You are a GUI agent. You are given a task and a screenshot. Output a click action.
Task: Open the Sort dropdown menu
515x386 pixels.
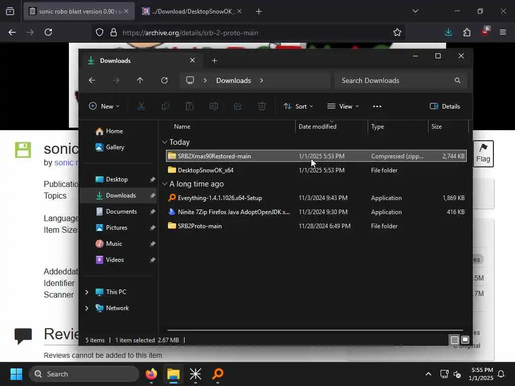pos(298,107)
